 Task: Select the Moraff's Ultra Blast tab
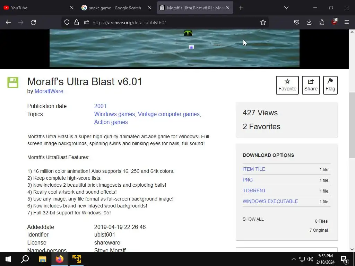coord(195,8)
